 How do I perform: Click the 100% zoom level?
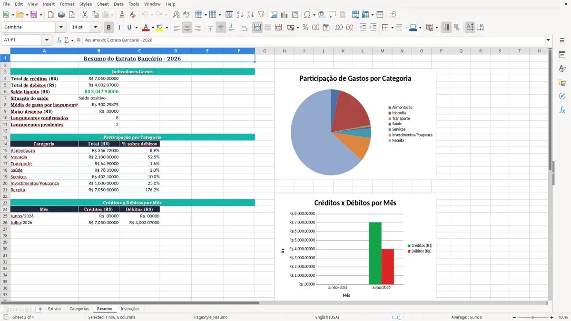[x=563, y=317]
